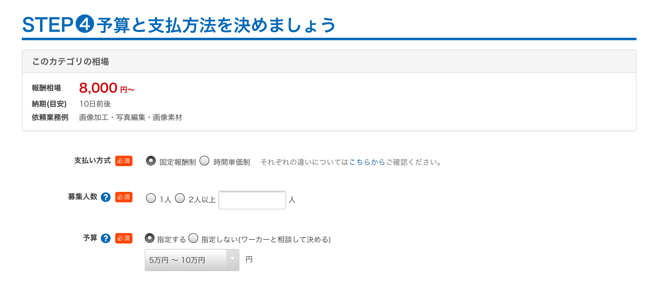Select the 時間単価制 radio button
This screenshot has width=654, height=296.
[204, 161]
